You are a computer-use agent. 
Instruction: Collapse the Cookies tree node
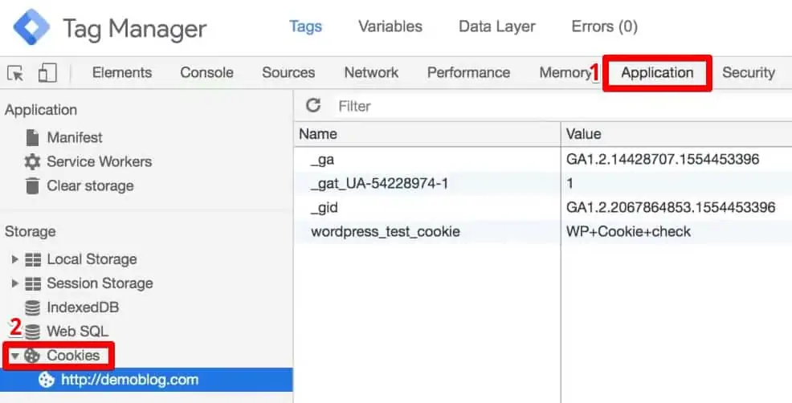point(15,356)
